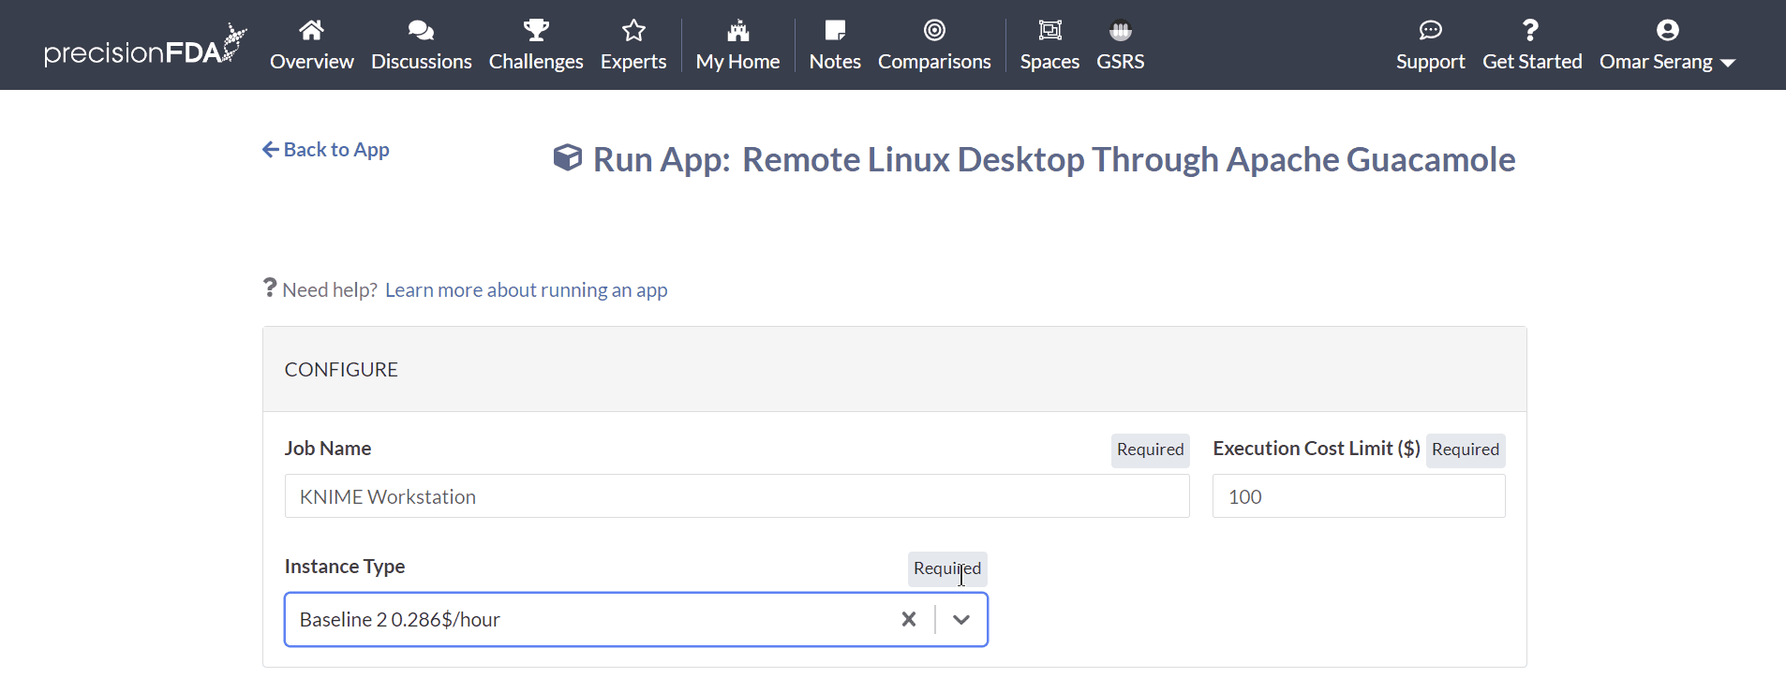Open the Challenges trophy icon
The image size is (1786, 693).
coord(536,31)
